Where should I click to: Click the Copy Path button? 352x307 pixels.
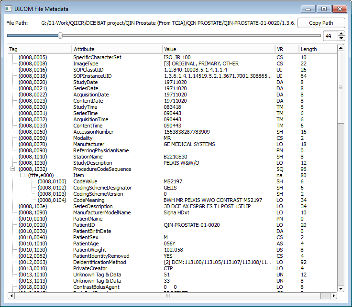pos(321,23)
